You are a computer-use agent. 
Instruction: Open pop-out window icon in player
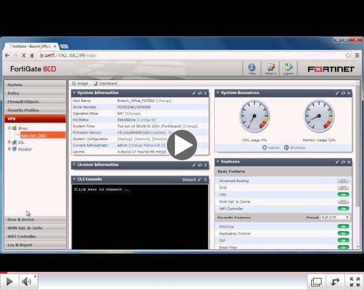coord(316,282)
